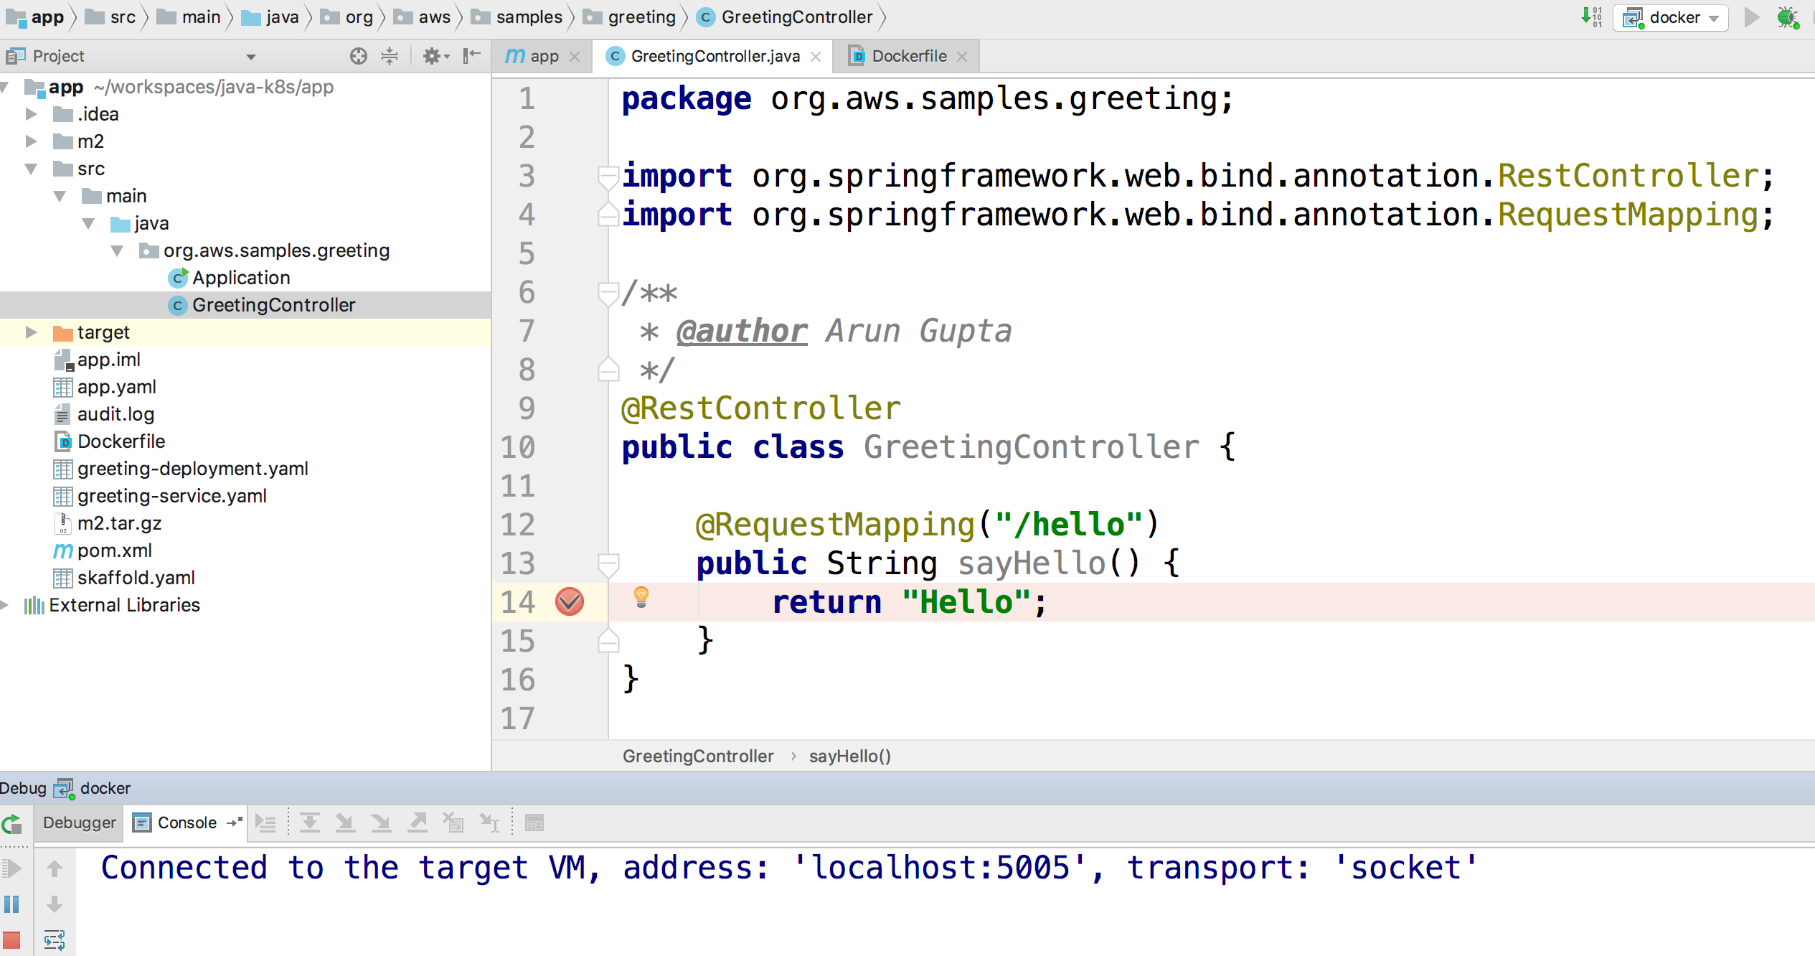1815x956 pixels.
Task: Open the docker run configuration dropdown
Action: pos(1671,17)
